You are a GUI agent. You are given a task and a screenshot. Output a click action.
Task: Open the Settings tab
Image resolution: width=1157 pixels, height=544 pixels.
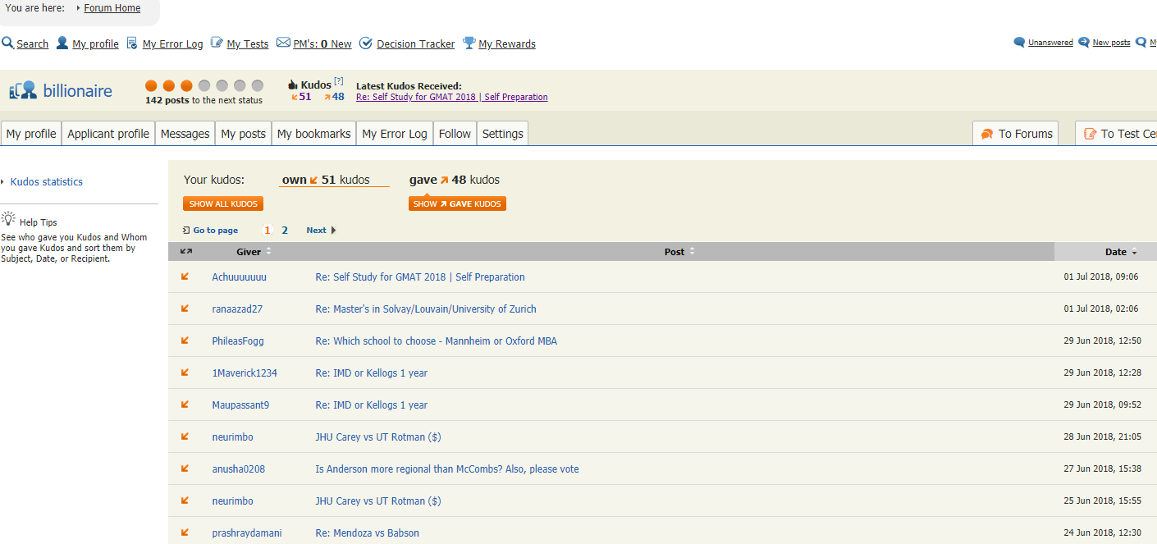point(502,134)
